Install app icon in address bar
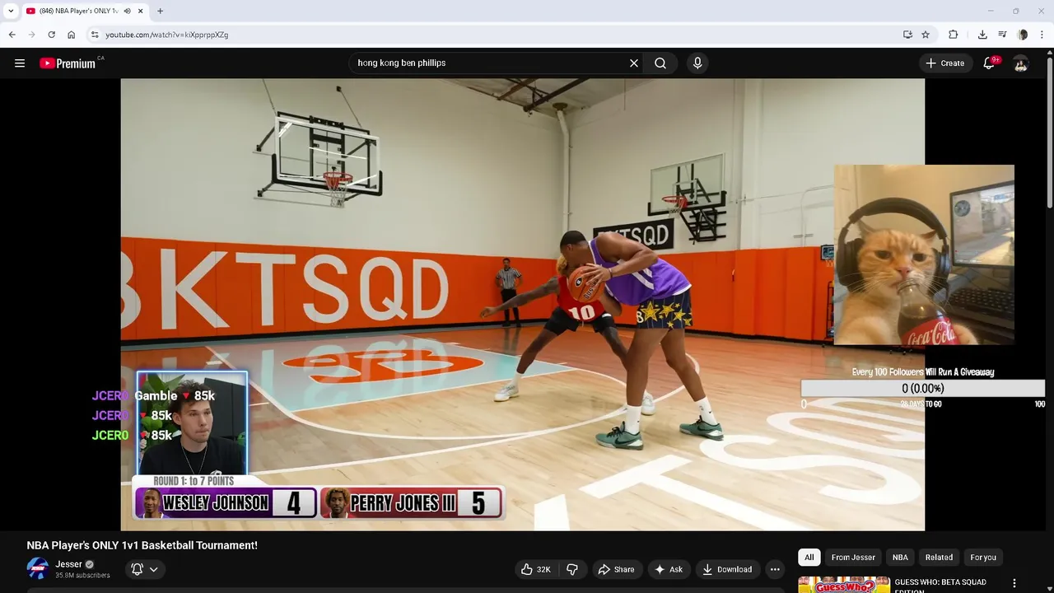This screenshot has height=593, width=1054. click(907, 35)
